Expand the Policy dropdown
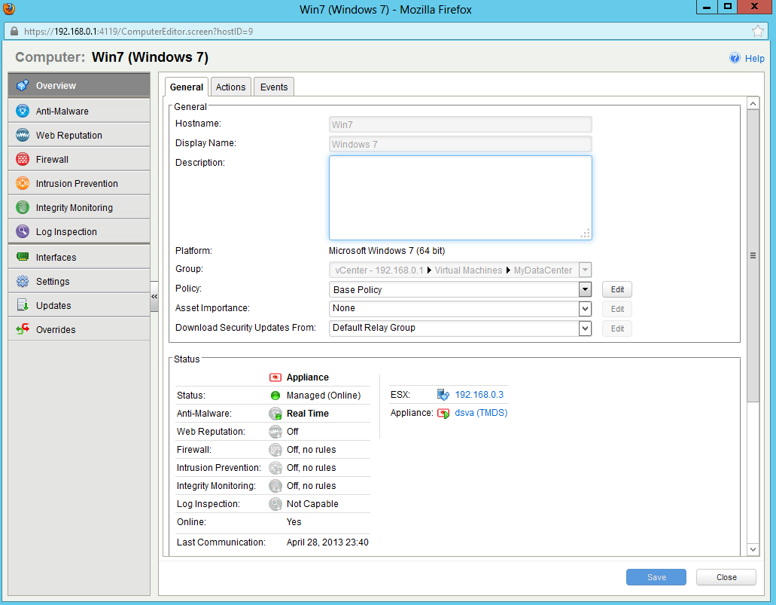Screen dimensions: 776x605 [585, 290]
